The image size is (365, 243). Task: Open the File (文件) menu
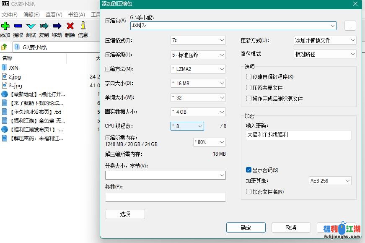click(x=9, y=15)
